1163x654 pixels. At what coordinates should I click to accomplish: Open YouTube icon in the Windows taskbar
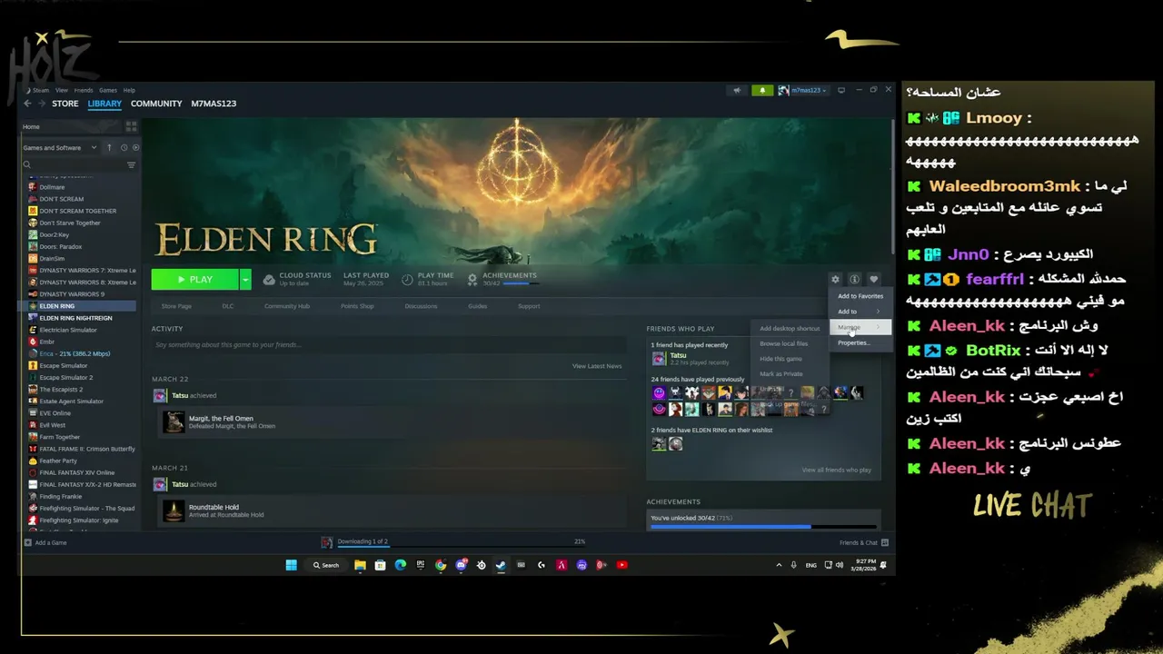621,565
